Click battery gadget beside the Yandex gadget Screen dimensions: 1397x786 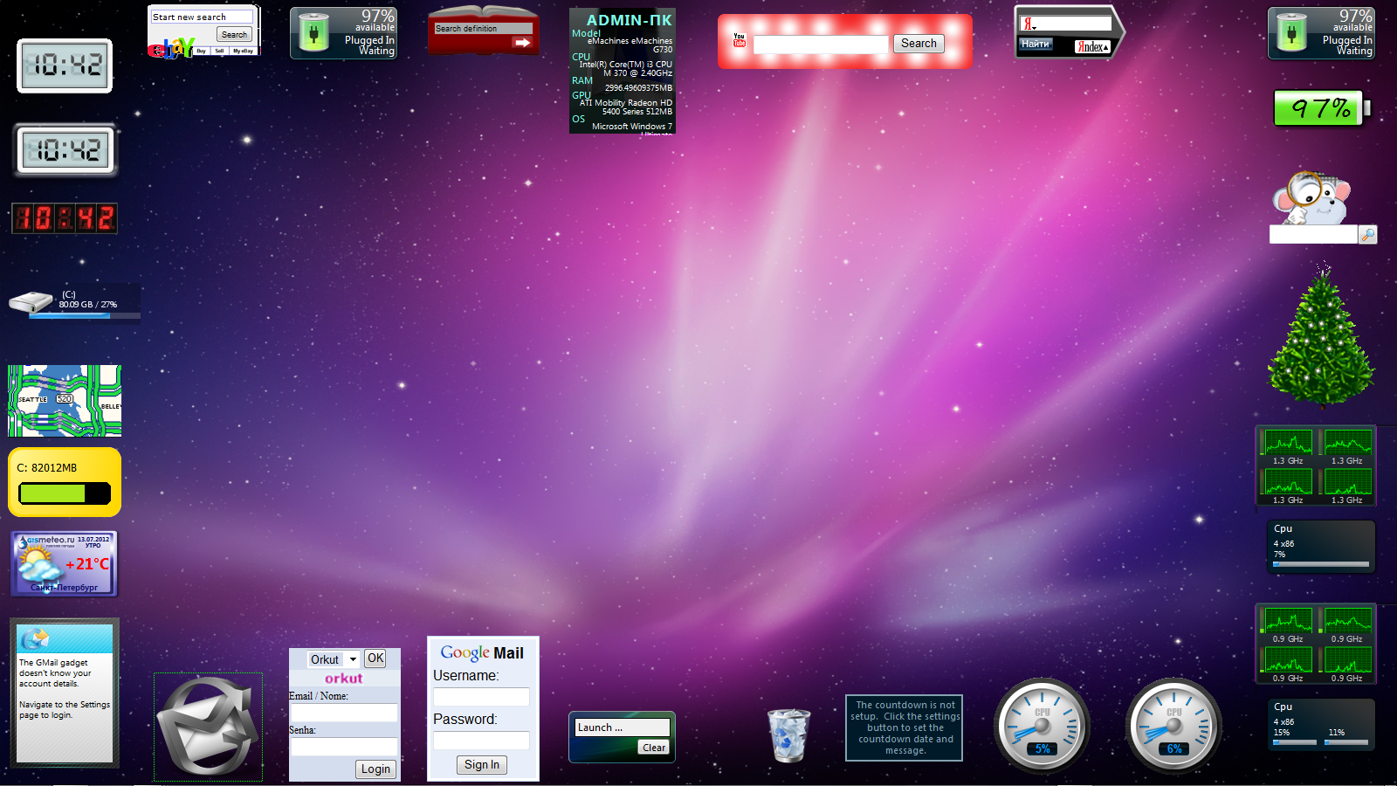(x=1321, y=33)
